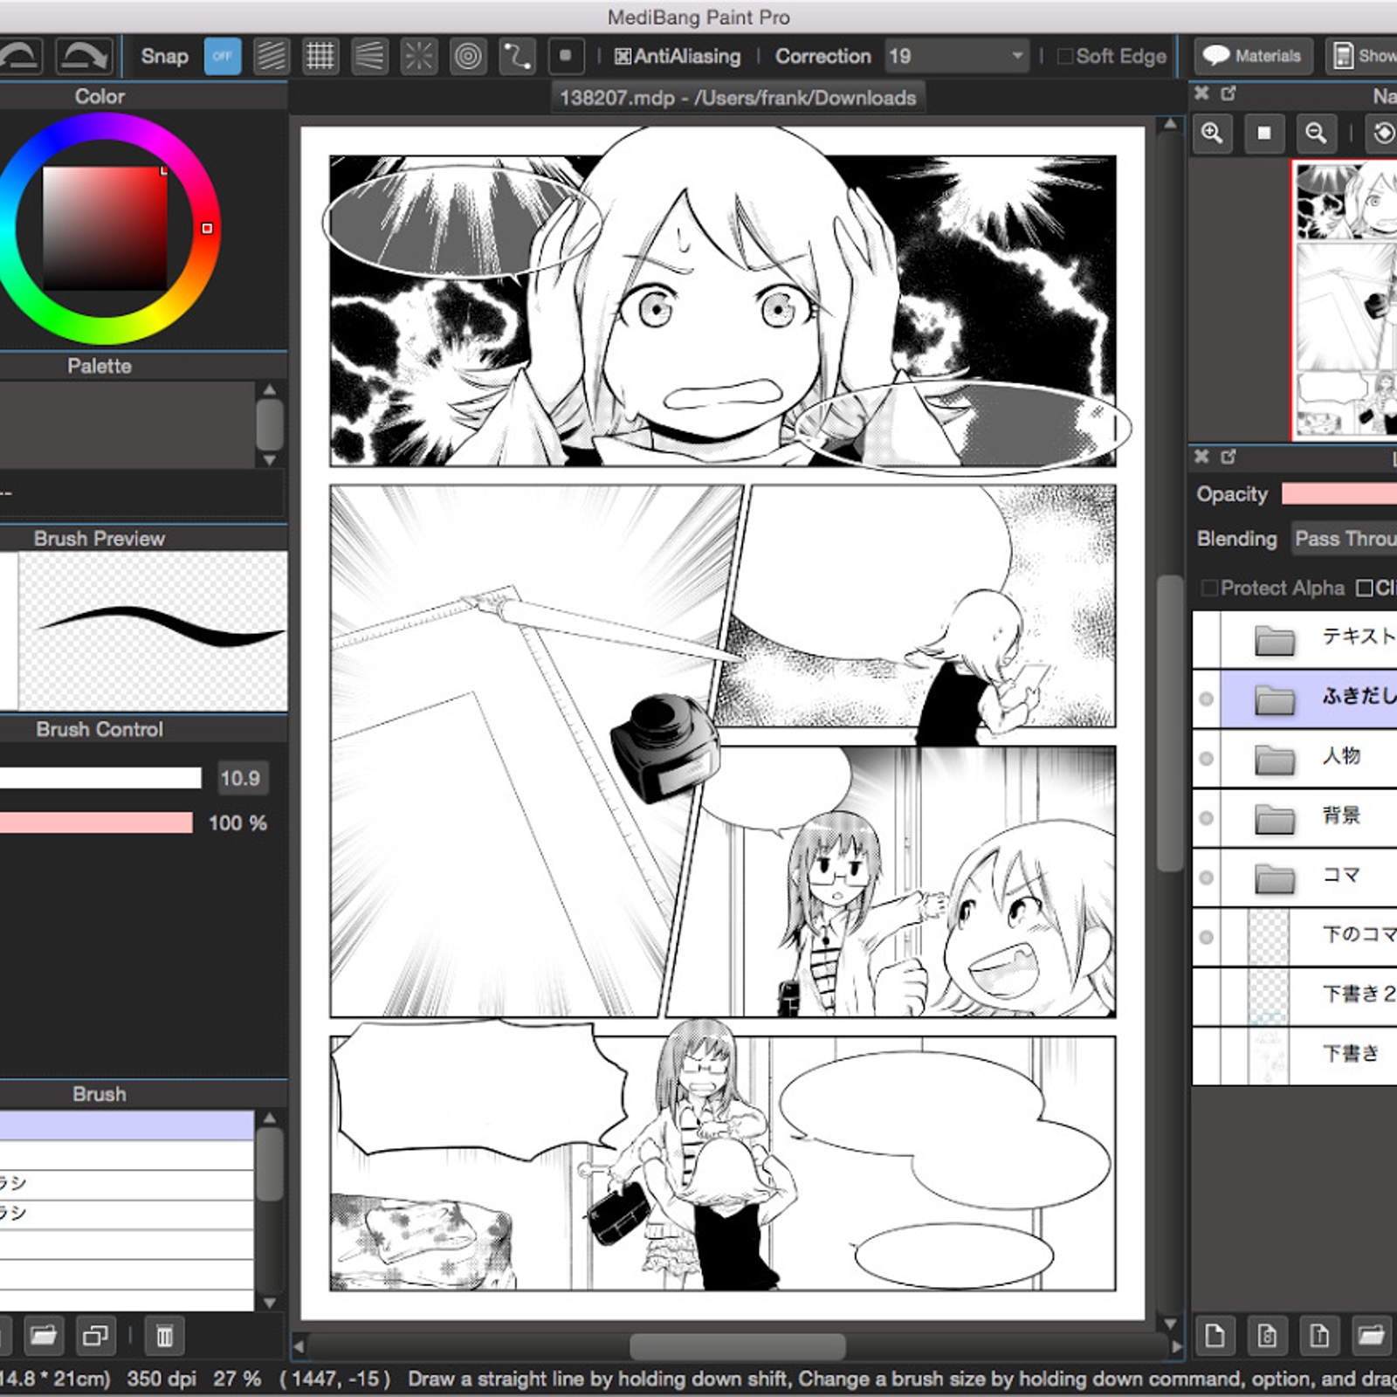Click the brush size slider bar

[x=100, y=778]
